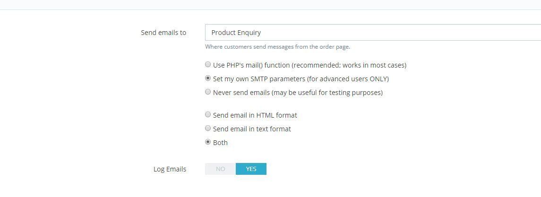Click the "Both" option label text

(220, 143)
